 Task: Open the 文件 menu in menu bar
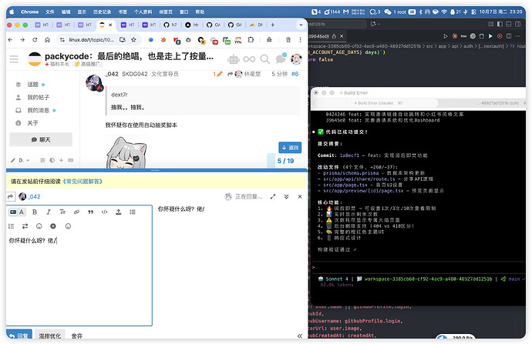pyautogui.click(x=50, y=12)
